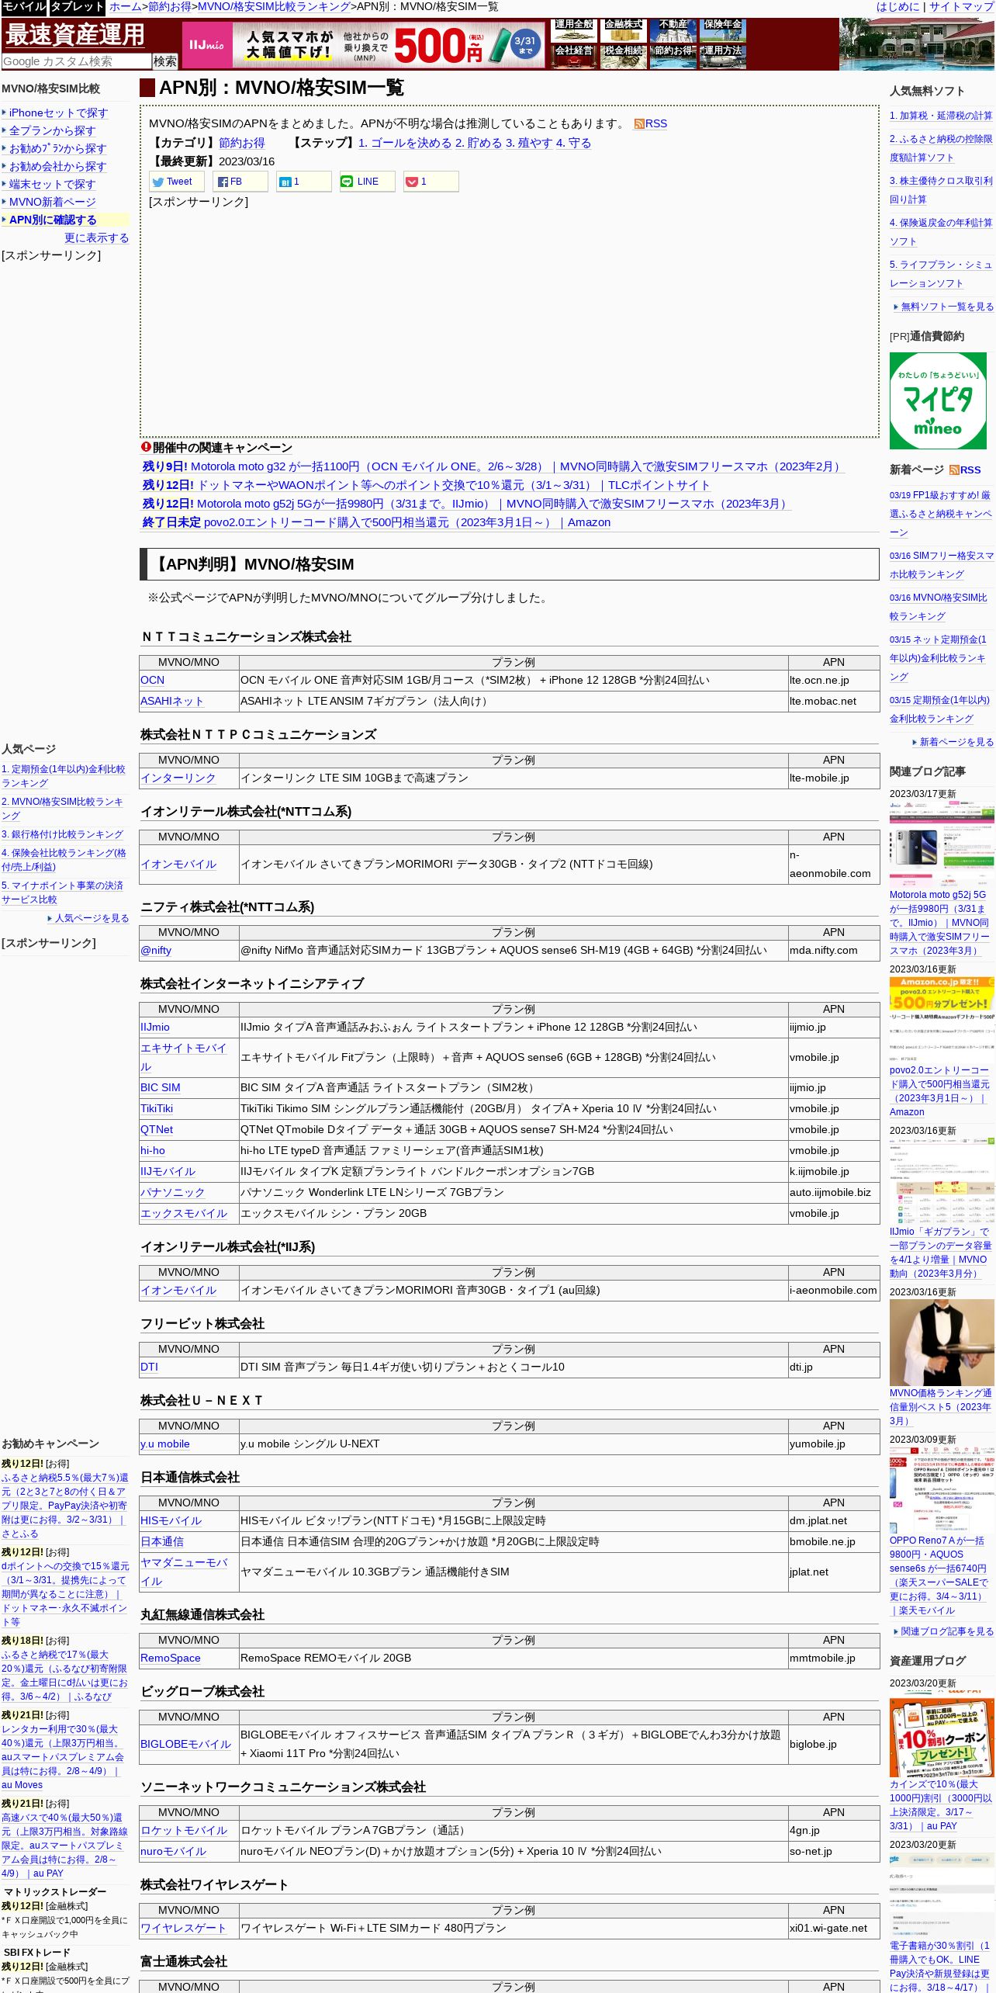
Task: Click the FB share button
Action: [x=240, y=182]
